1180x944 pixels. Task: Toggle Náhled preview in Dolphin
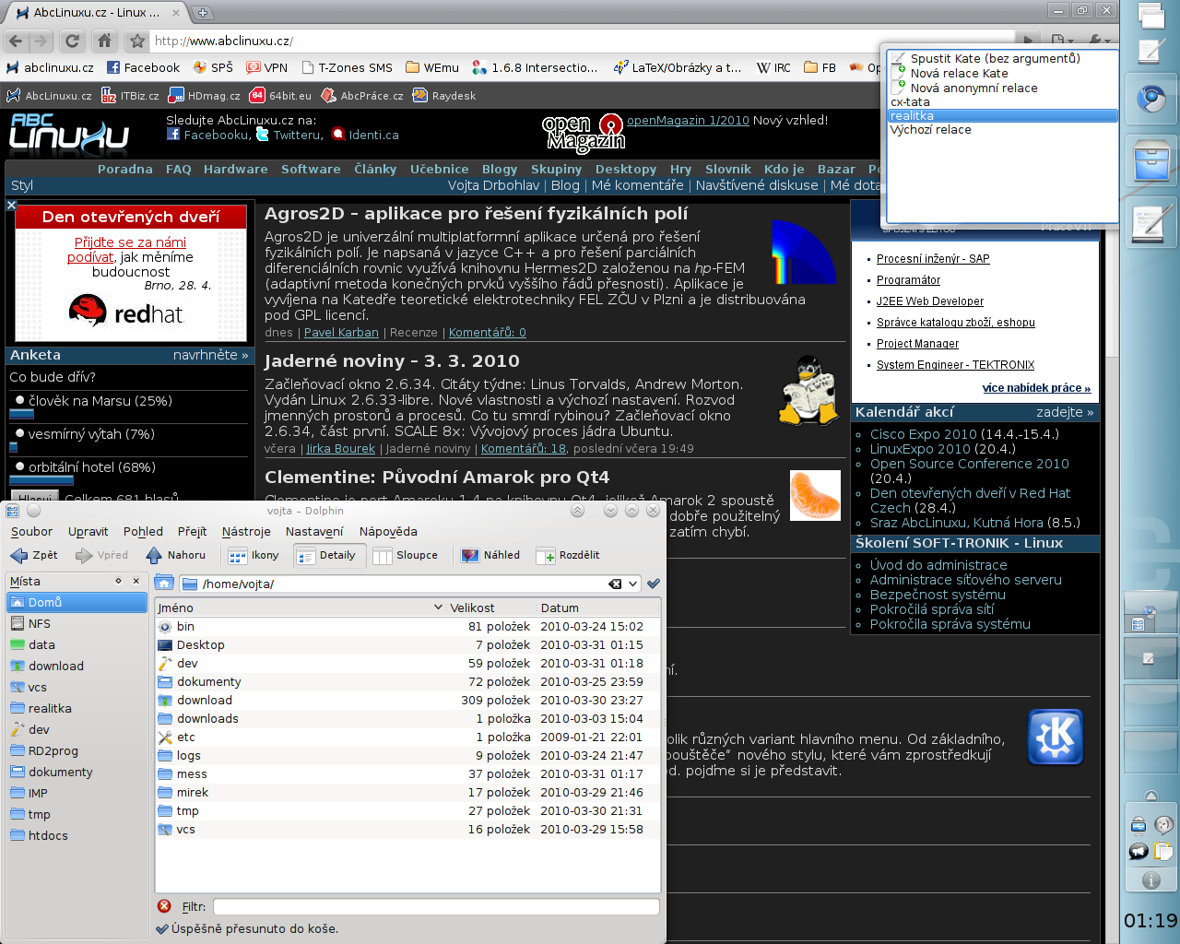point(490,555)
